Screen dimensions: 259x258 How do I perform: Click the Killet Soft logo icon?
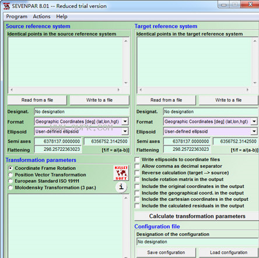pos(121,173)
